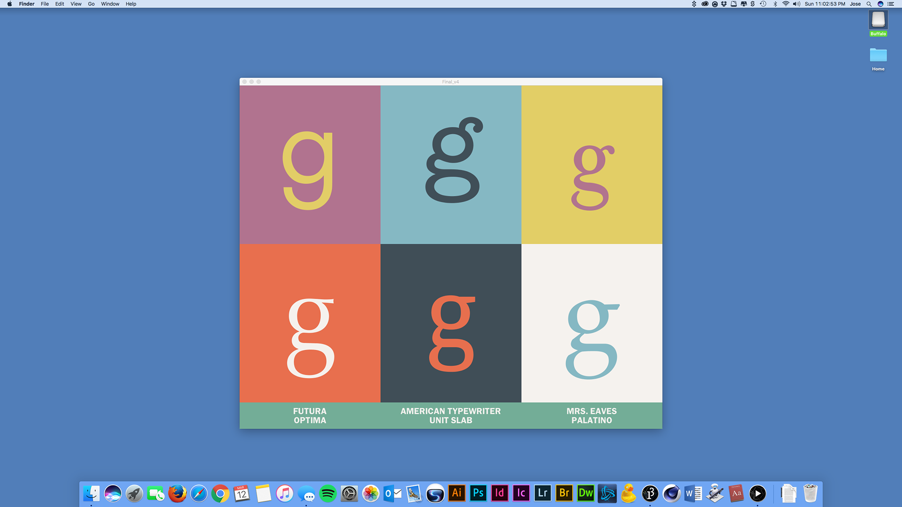Viewport: 902px width, 507px height.
Task: Select the Buffalo drive on desktop
Action: click(878, 23)
